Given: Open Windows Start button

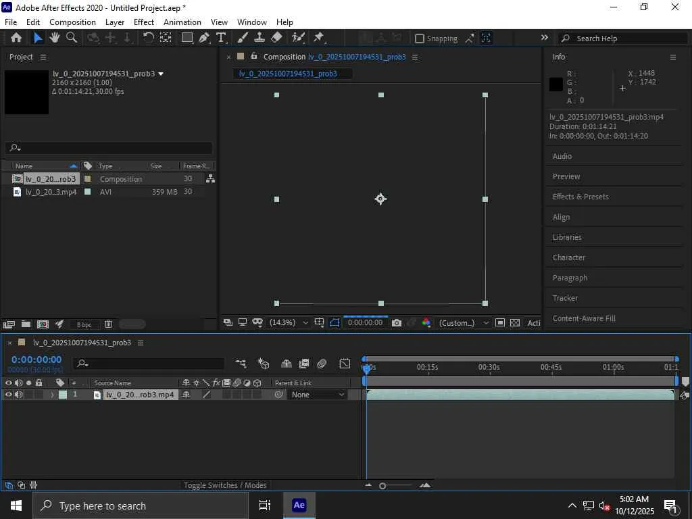Looking at the screenshot, I should [16, 505].
